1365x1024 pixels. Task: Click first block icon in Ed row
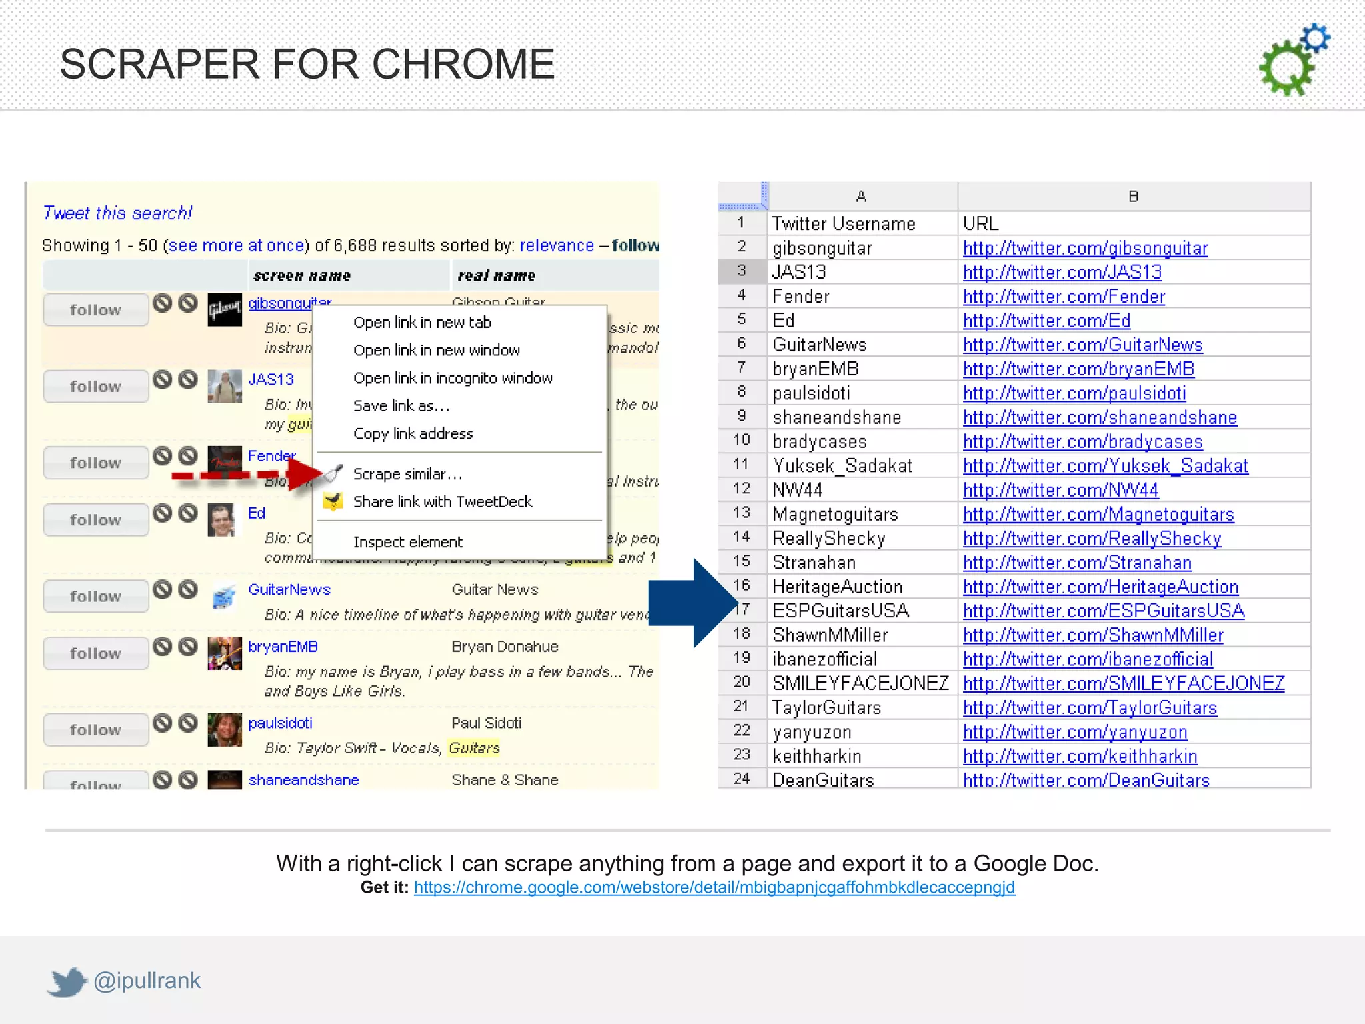tap(162, 513)
